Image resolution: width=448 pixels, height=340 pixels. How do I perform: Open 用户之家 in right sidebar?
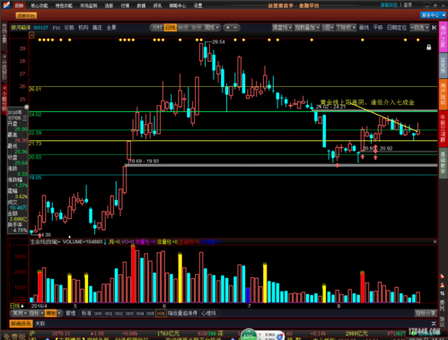[443, 37]
